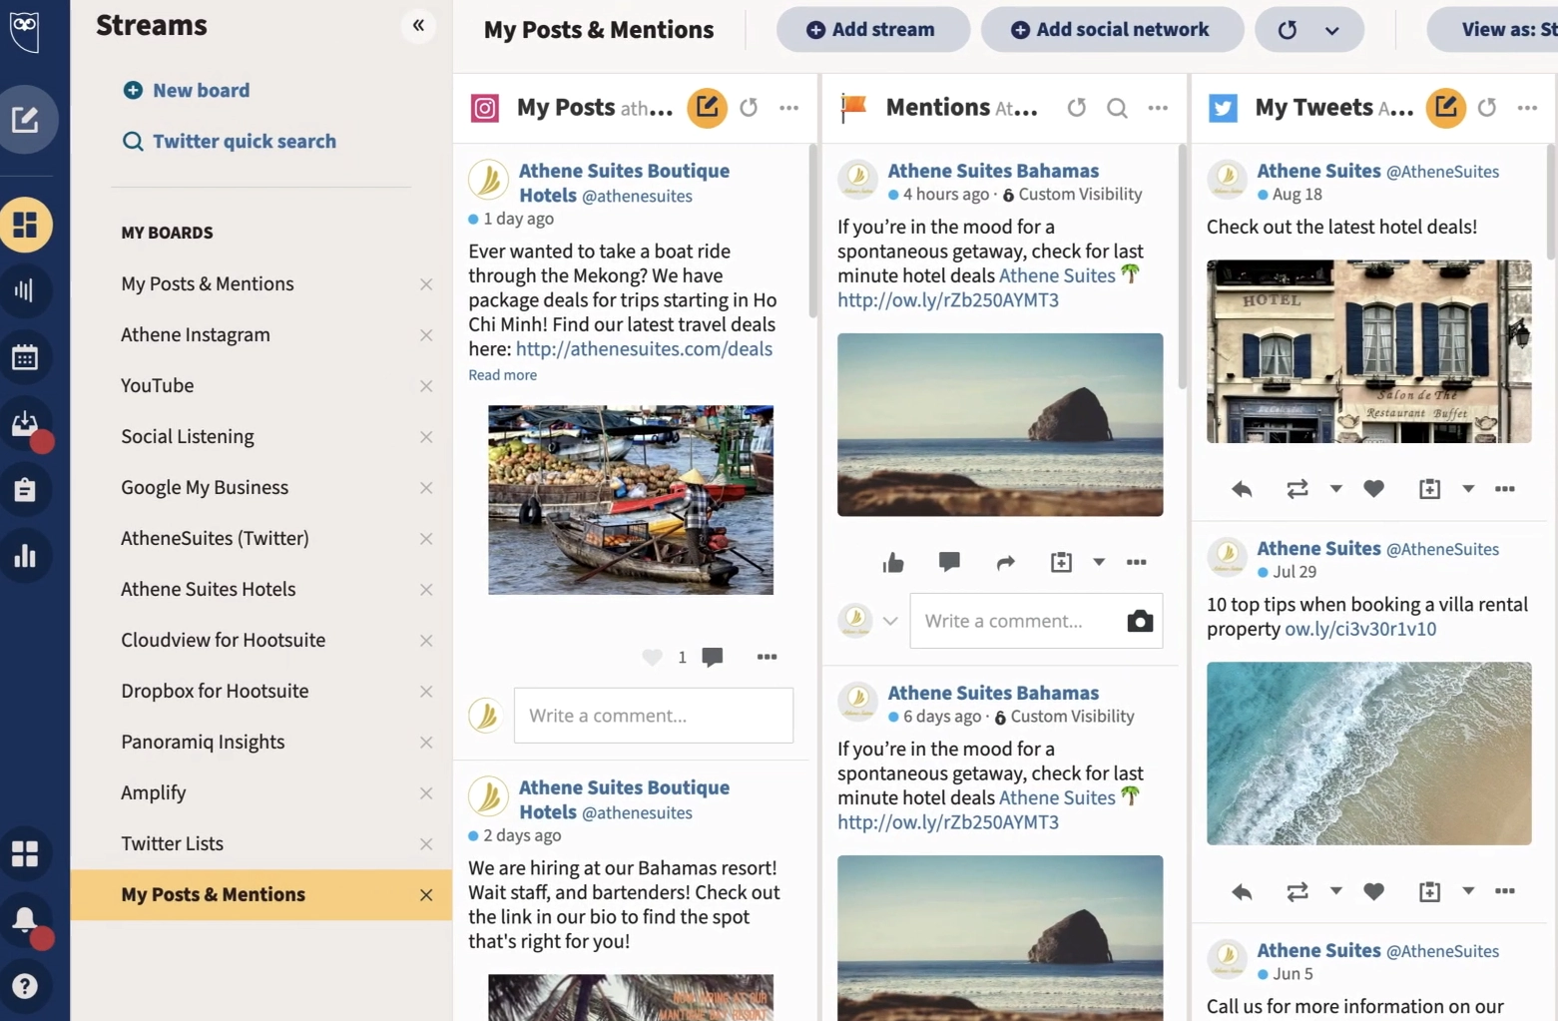
Task: Like the 4 hours ago Bahamas post
Action: [893, 563]
